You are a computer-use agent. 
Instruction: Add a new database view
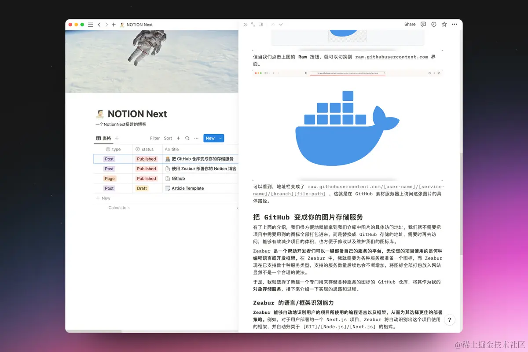[x=117, y=138]
